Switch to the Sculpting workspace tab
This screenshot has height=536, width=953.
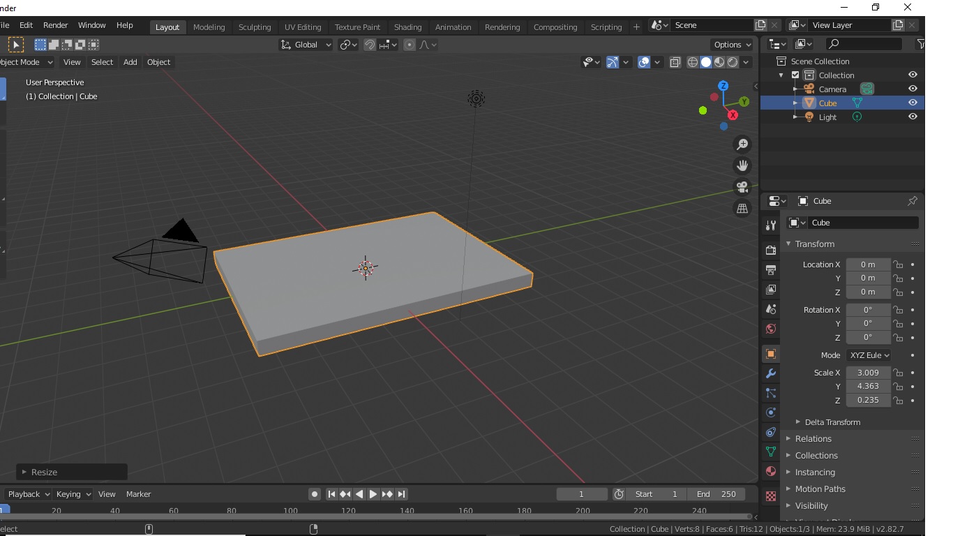pyautogui.click(x=255, y=27)
